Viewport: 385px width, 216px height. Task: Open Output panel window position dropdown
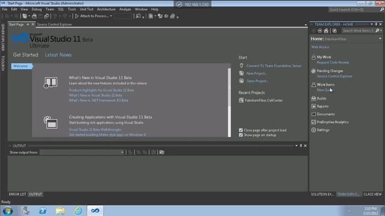[x=297, y=146]
